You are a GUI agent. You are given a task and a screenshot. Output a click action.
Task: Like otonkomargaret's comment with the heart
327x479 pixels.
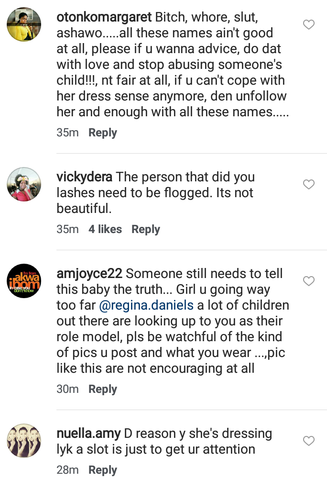click(309, 24)
